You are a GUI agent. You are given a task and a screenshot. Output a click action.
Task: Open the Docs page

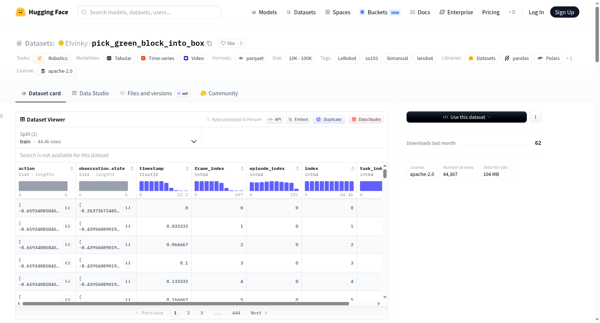click(420, 12)
